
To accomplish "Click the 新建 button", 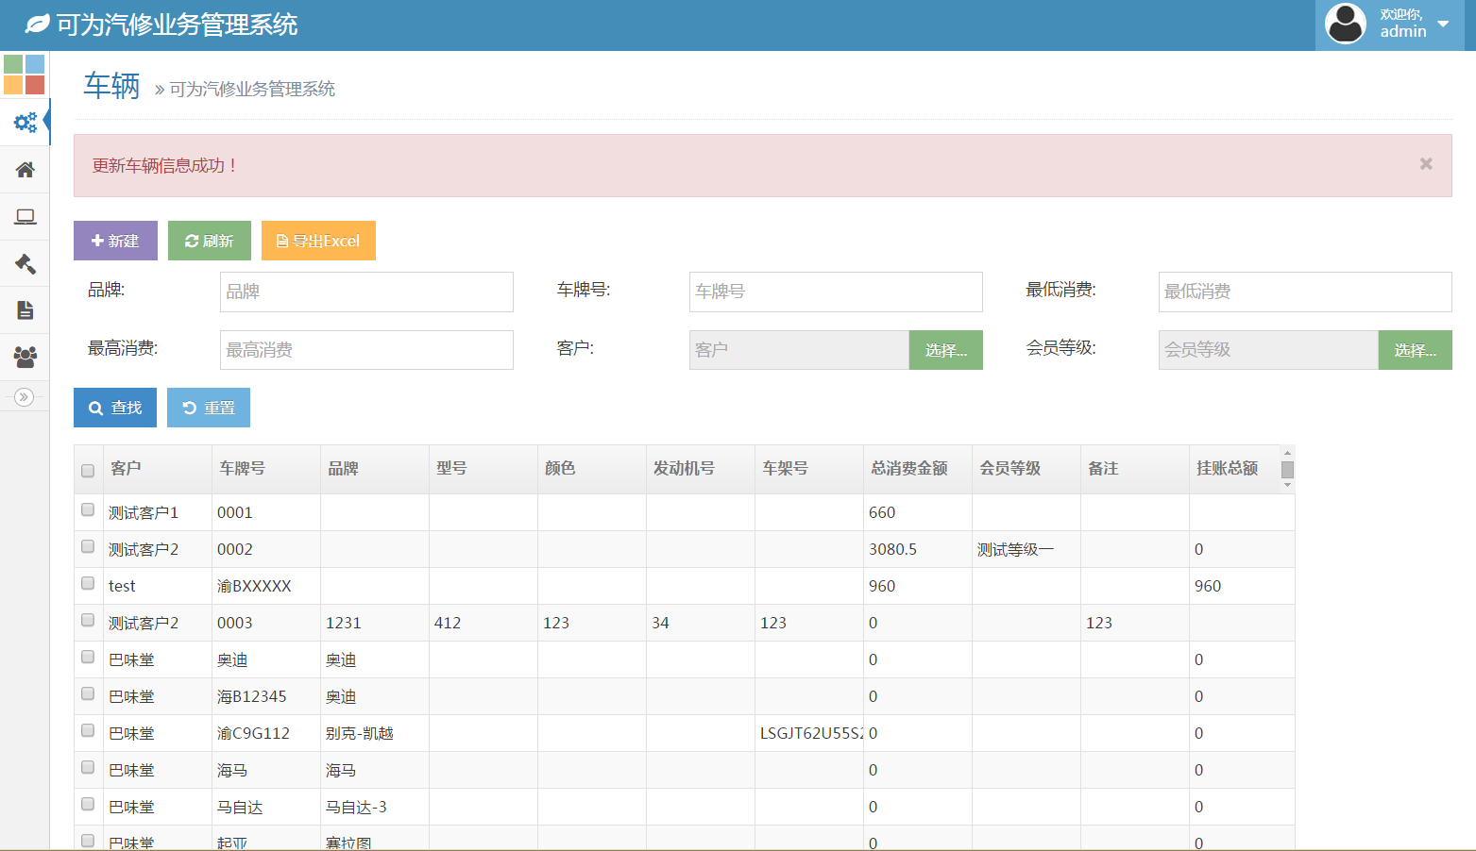I will (x=115, y=241).
